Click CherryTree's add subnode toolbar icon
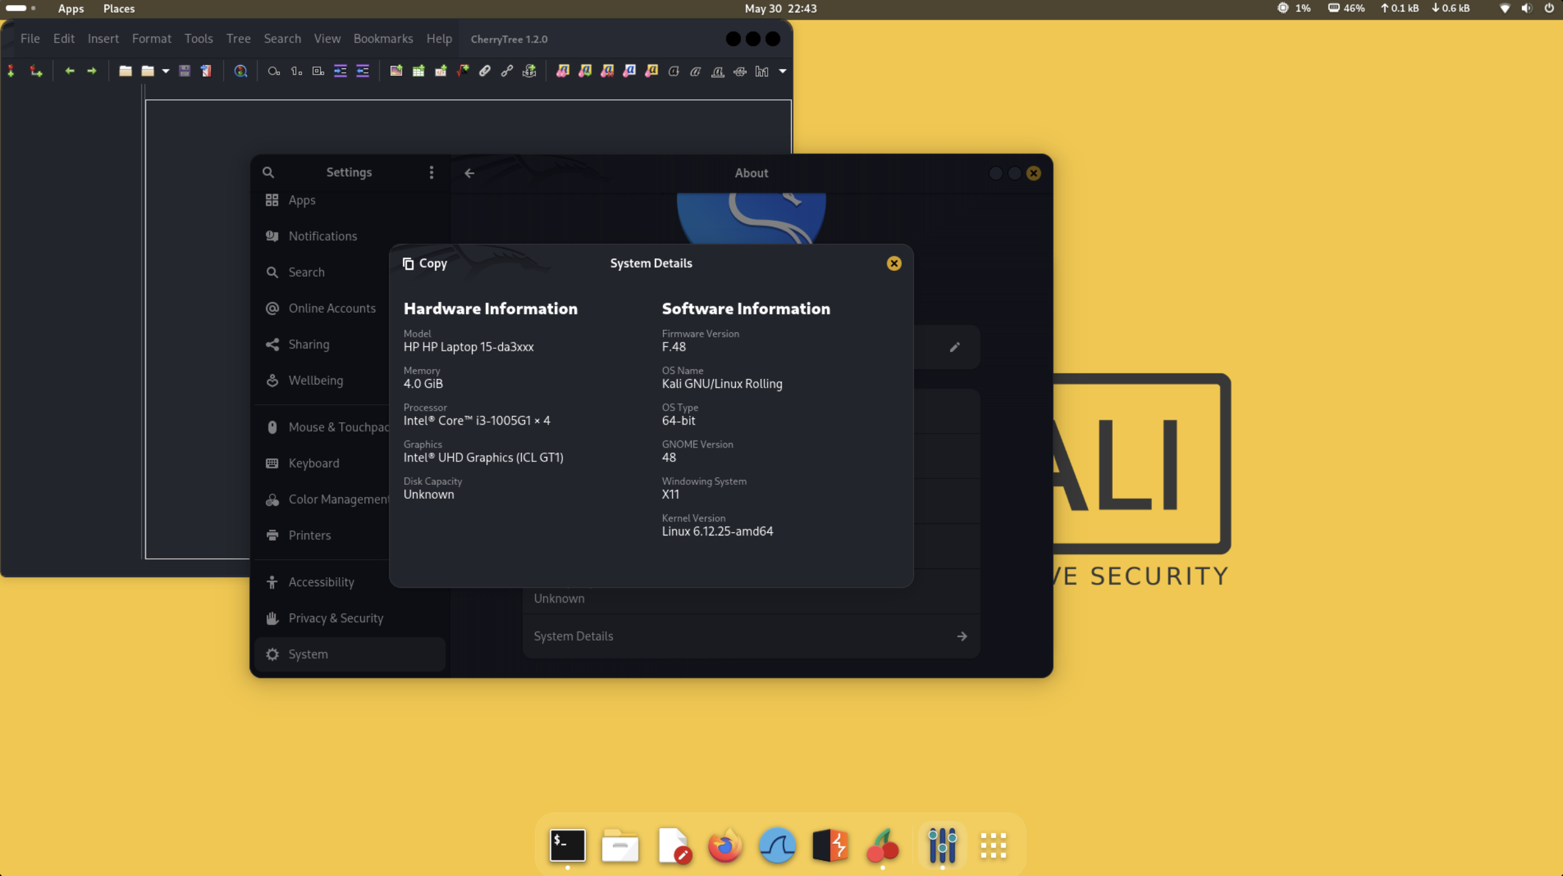This screenshot has height=876, width=1563. point(35,71)
